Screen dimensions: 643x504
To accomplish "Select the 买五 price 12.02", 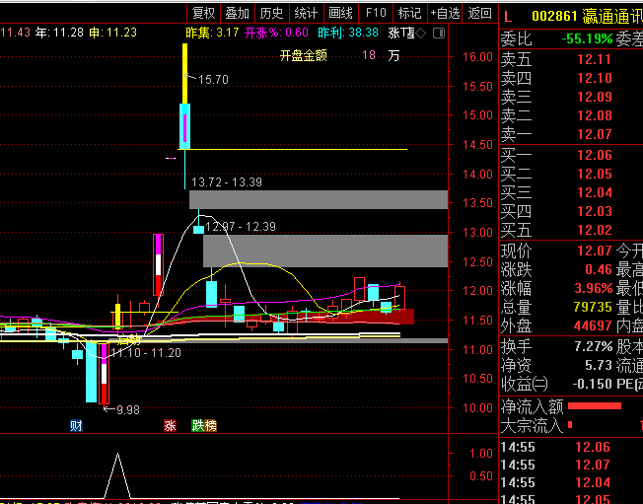I will pos(595,230).
